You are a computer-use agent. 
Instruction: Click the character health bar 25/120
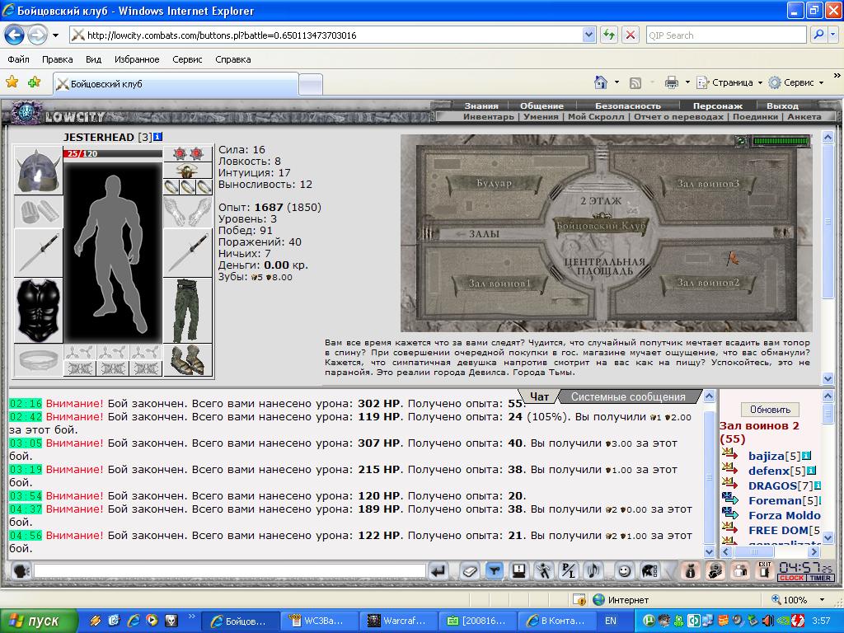tap(112, 154)
